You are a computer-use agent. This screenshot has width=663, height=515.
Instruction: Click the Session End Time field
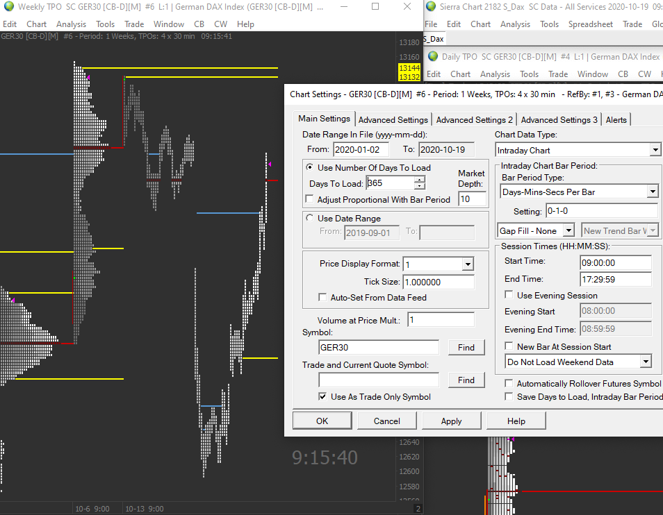[x=616, y=279]
